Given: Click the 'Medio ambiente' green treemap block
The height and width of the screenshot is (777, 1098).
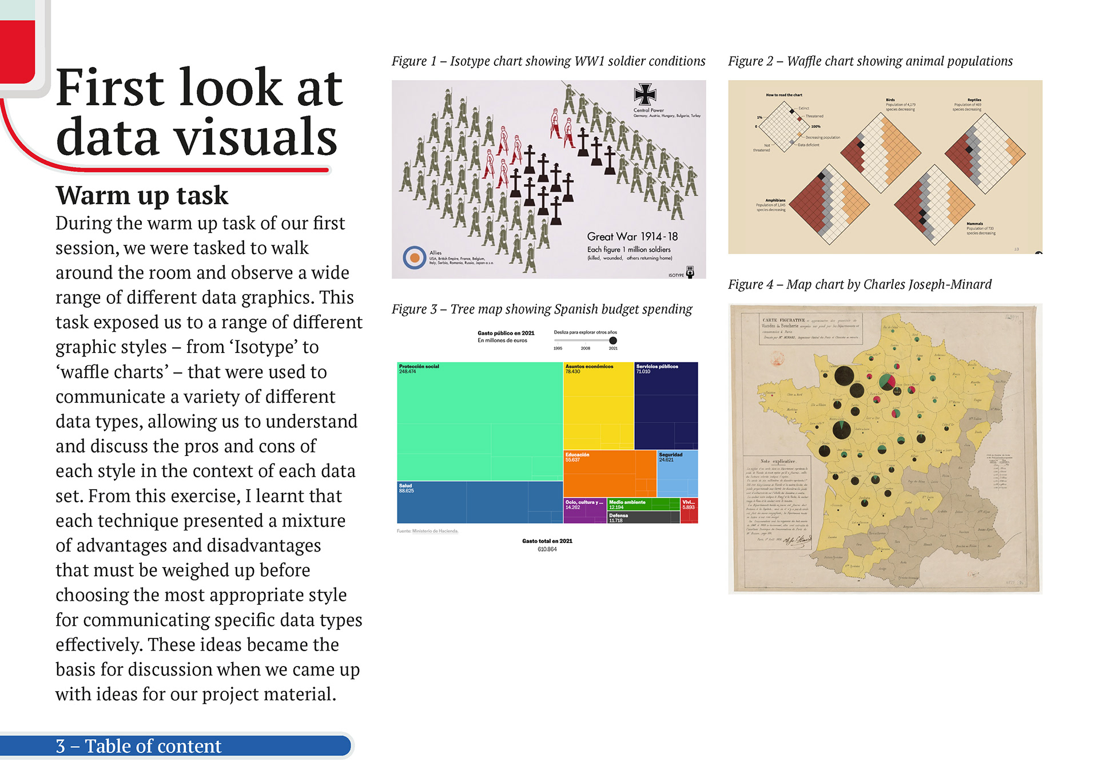Looking at the screenshot, I should [644, 504].
